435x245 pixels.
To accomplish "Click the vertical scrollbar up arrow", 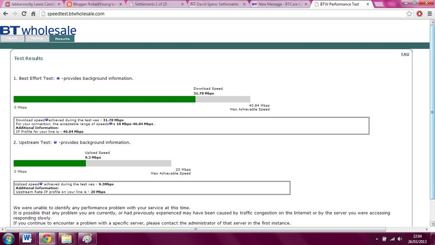I will click(432, 22).
